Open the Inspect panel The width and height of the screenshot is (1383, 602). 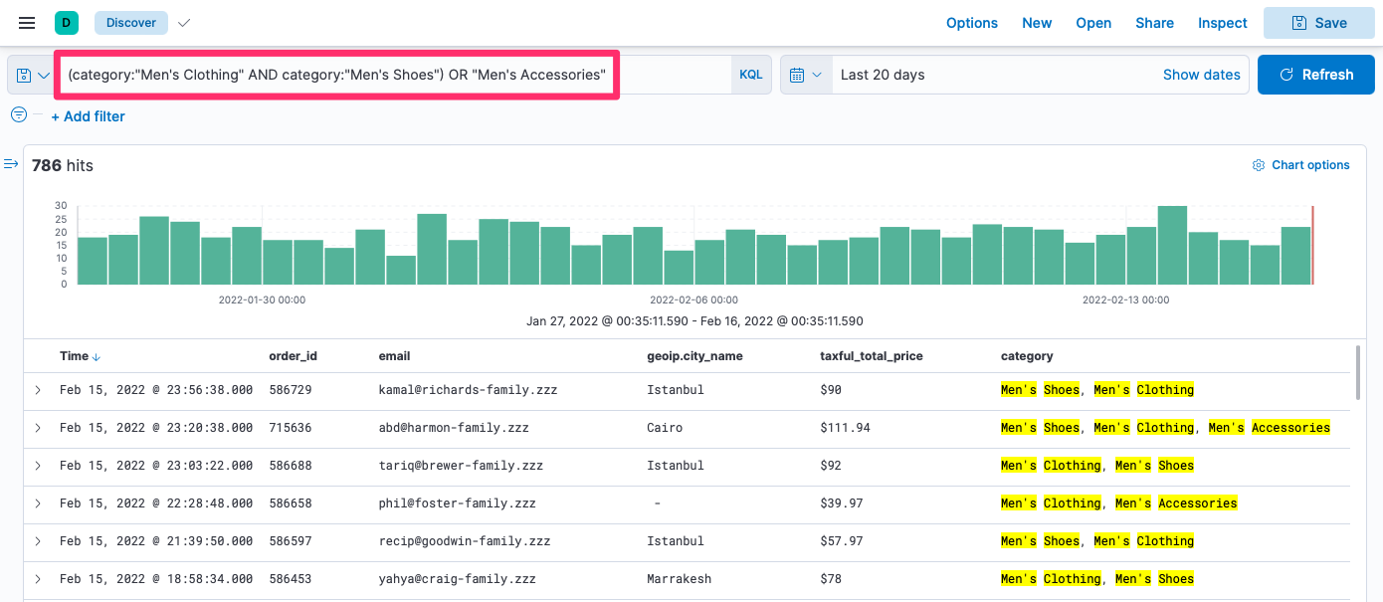pyautogui.click(x=1222, y=23)
